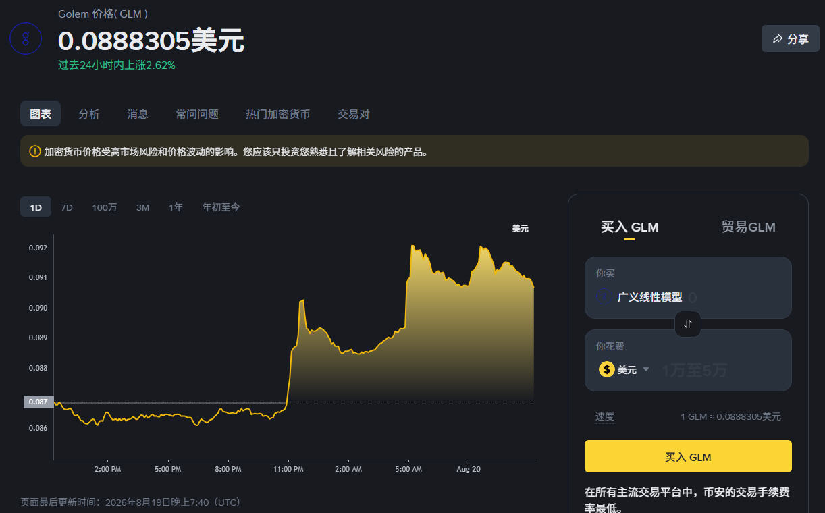Select the 年初至今 chart range

(x=221, y=207)
